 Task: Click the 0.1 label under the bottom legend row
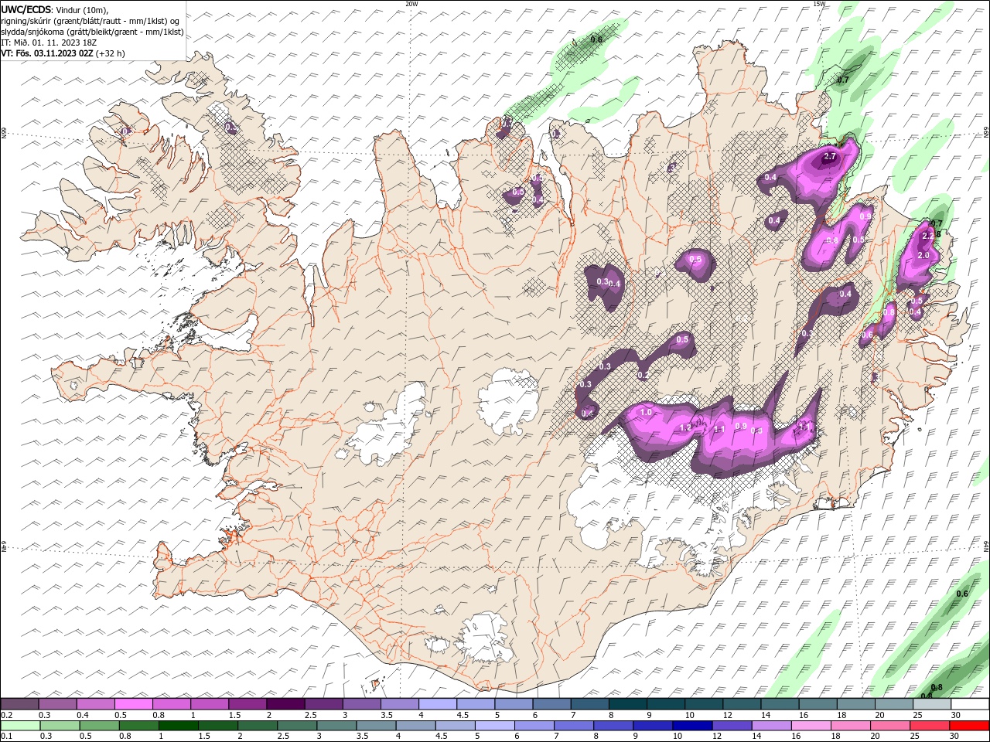pyautogui.click(x=7, y=737)
